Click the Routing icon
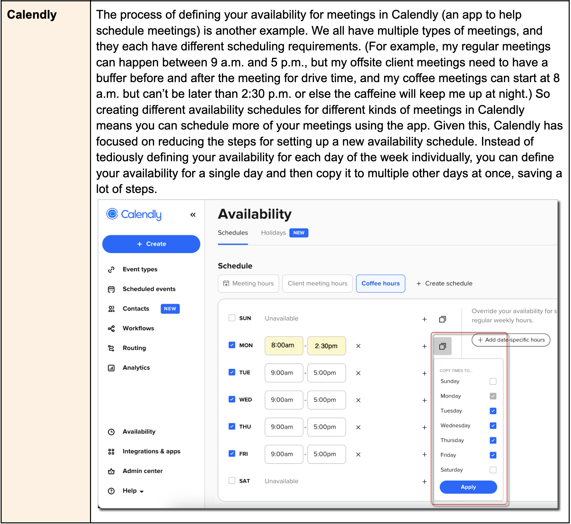The width and height of the screenshot is (571, 524). [x=111, y=348]
